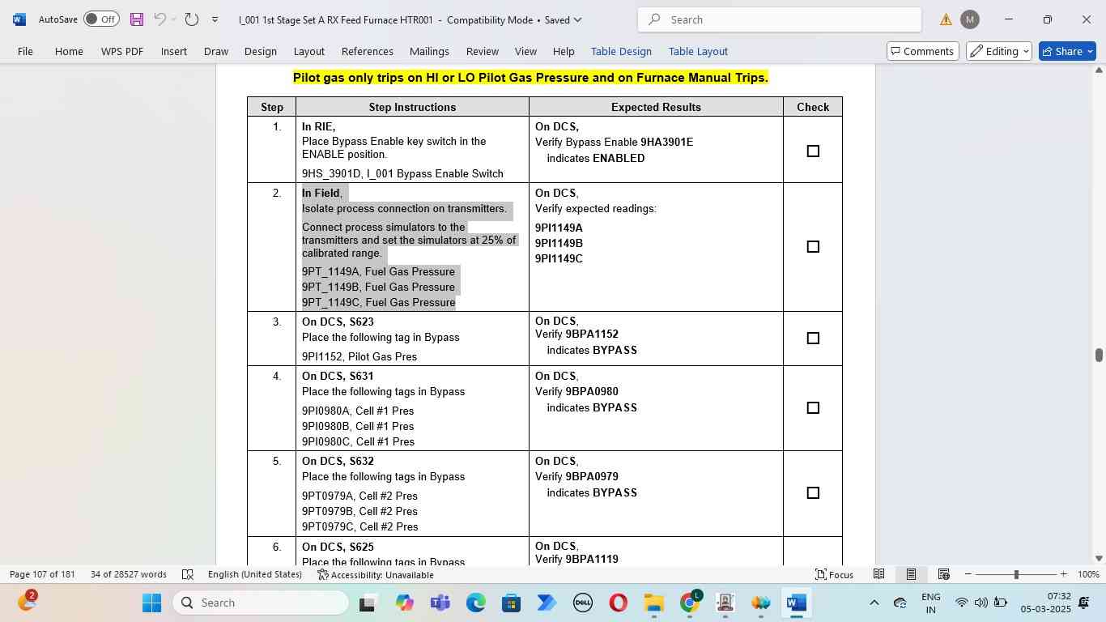Switch to the References tab

368,51
